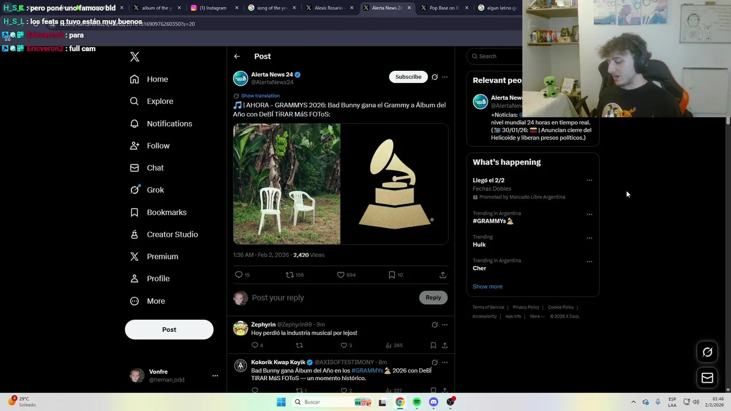Reply to Zephyrin's comment
Viewport: 731px width, 411px height.
pos(258,345)
